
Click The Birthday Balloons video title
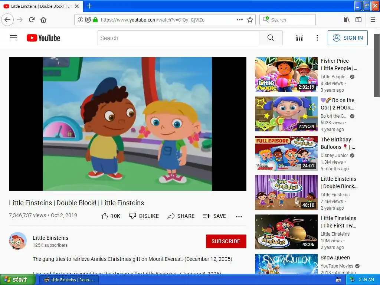[x=338, y=143]
